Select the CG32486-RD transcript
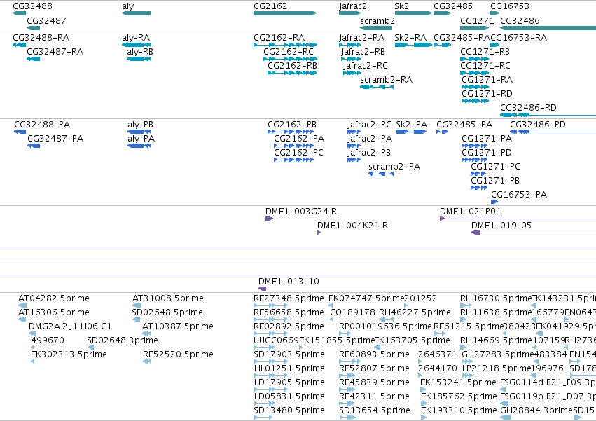Viewport: 596px width, 421px height. 548,115
